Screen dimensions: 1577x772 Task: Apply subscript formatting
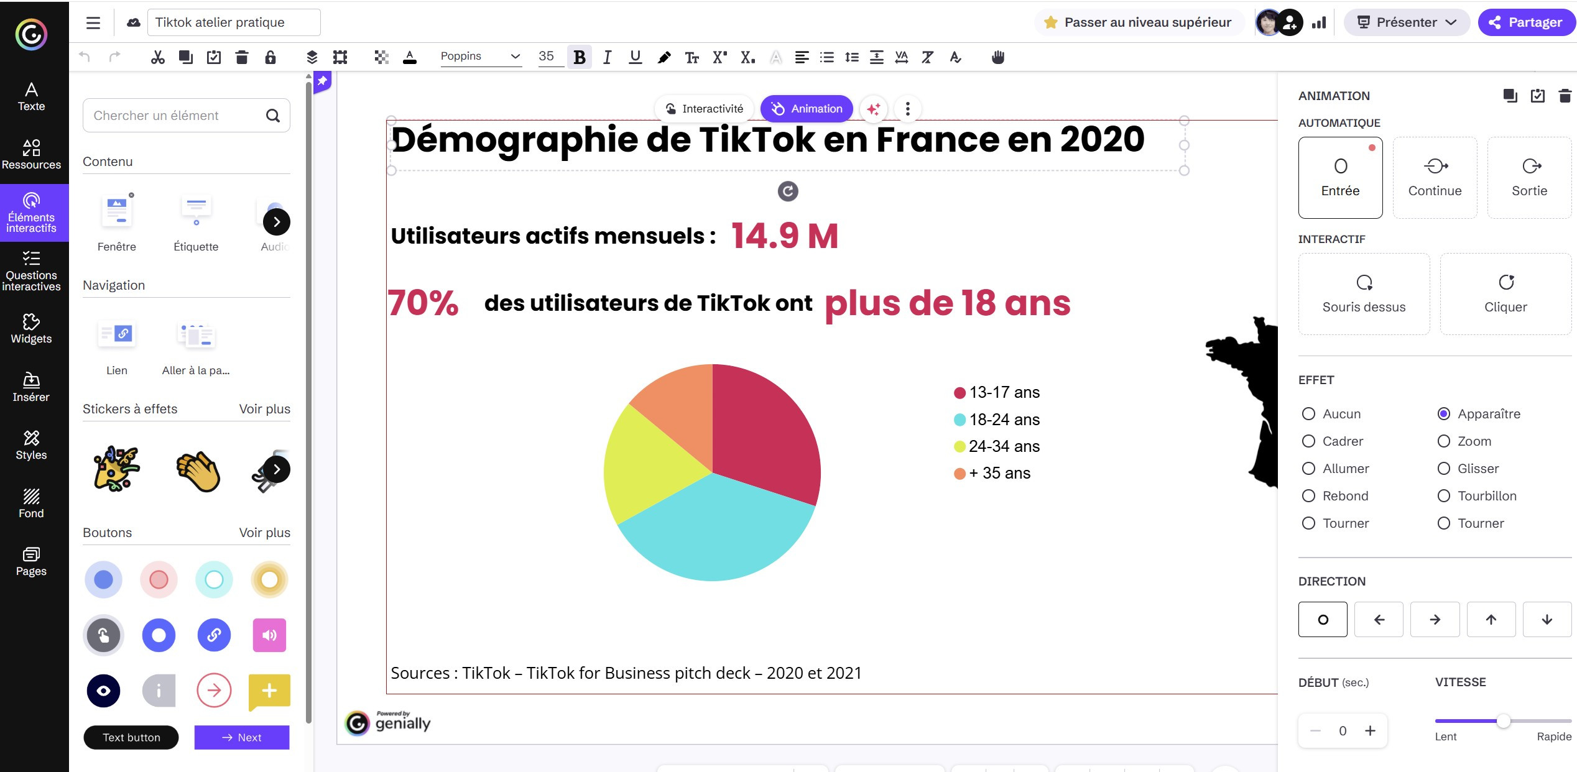[747, 57]
